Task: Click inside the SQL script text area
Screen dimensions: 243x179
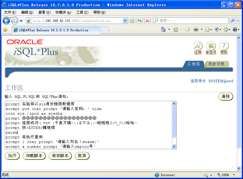Action: tap(88, 125)
